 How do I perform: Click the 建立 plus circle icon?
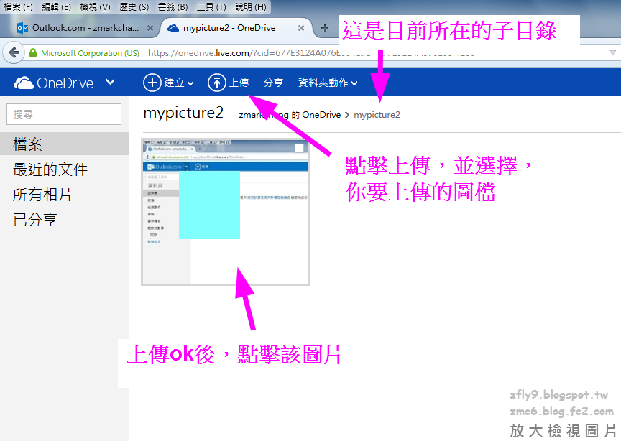click(x=152, y=83)
